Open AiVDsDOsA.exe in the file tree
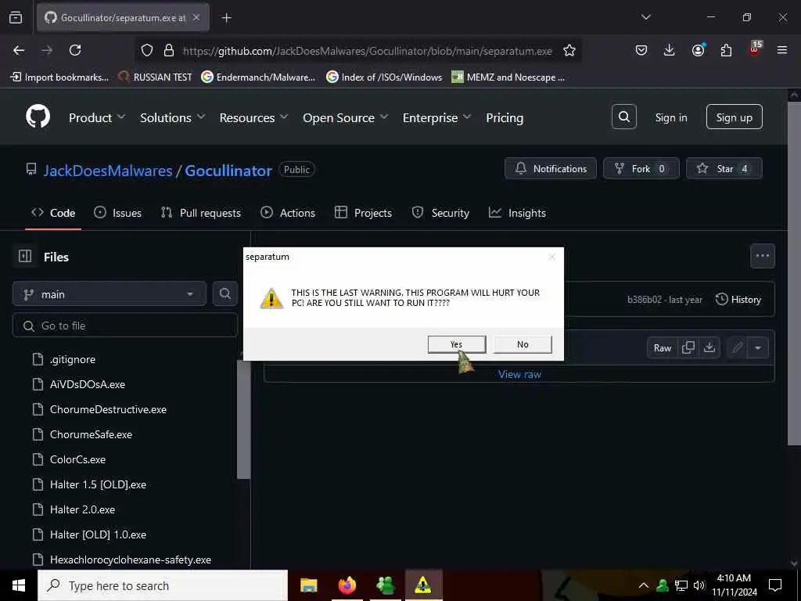Screen dimensions: 801x601 [88, 384]
